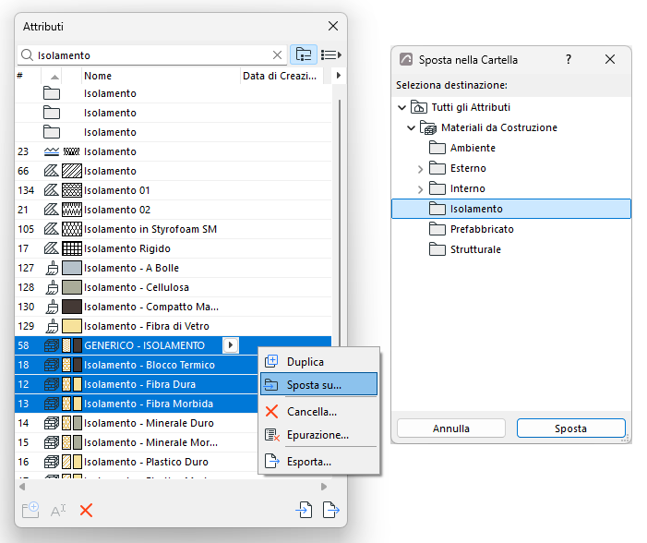Close the Attributi window
647x543 pixels.
333,26
